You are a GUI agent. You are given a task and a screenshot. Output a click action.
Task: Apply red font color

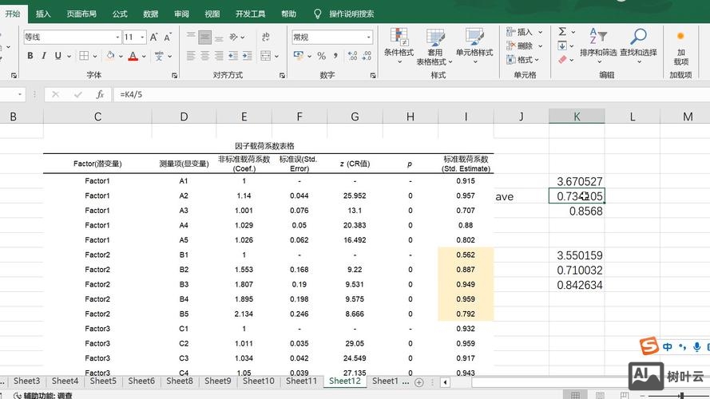coord(133,56)
